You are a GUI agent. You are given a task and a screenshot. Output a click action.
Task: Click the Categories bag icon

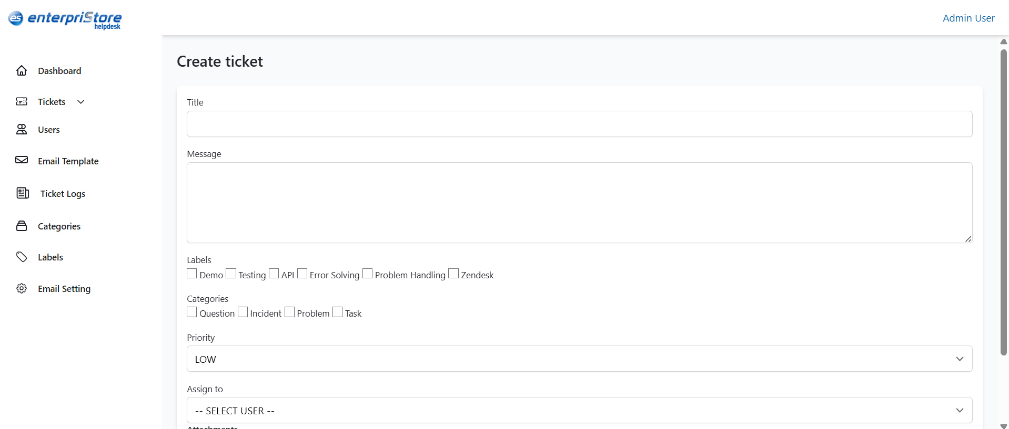(22, 226)
